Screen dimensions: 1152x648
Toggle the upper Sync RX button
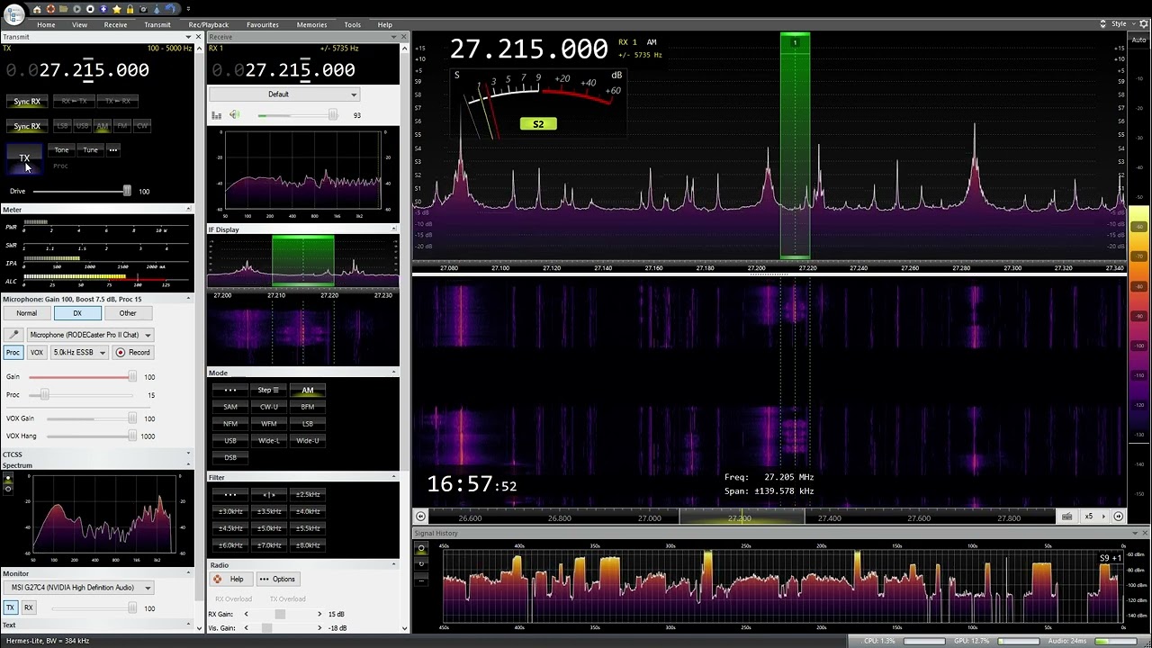[27, 102]
